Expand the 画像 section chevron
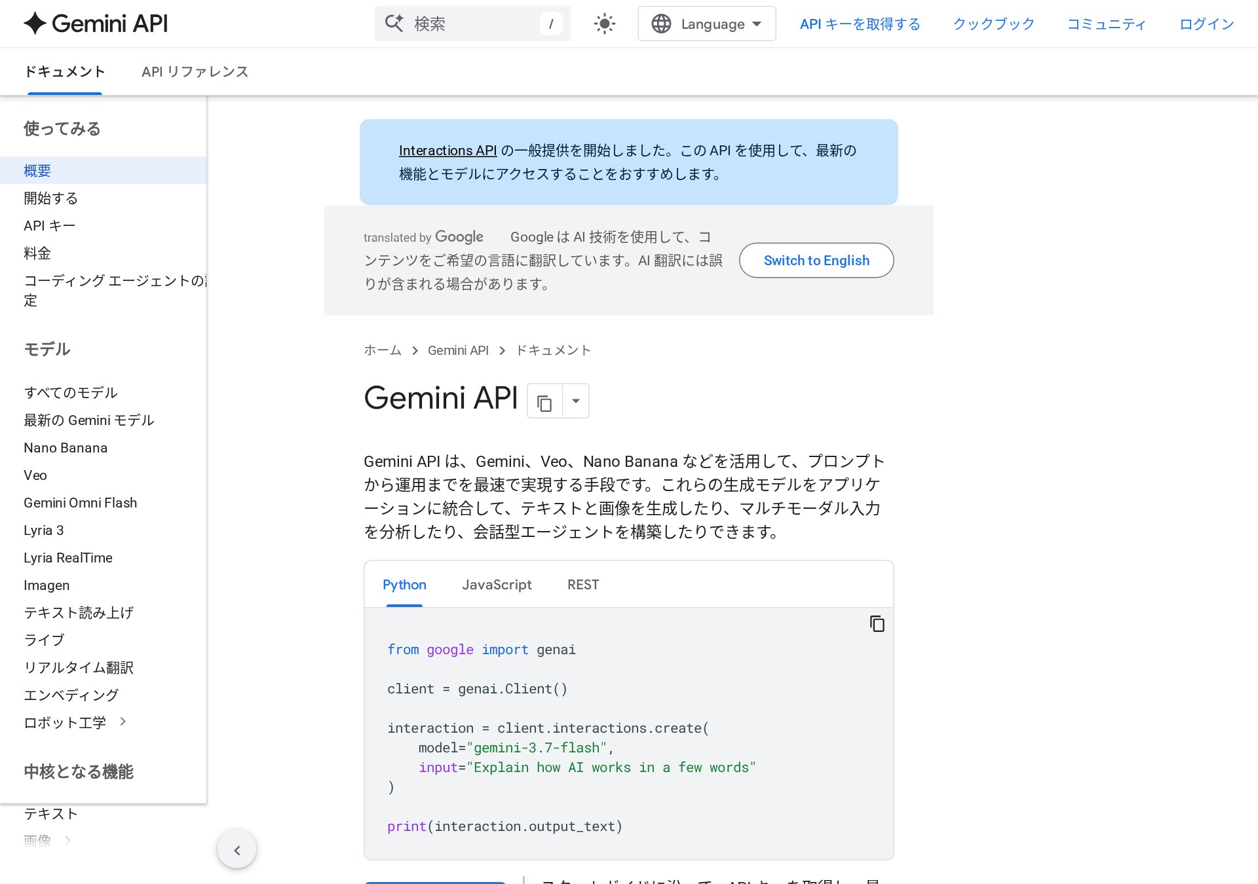This screenshot has width=1258, height=884. click(68, 840)
